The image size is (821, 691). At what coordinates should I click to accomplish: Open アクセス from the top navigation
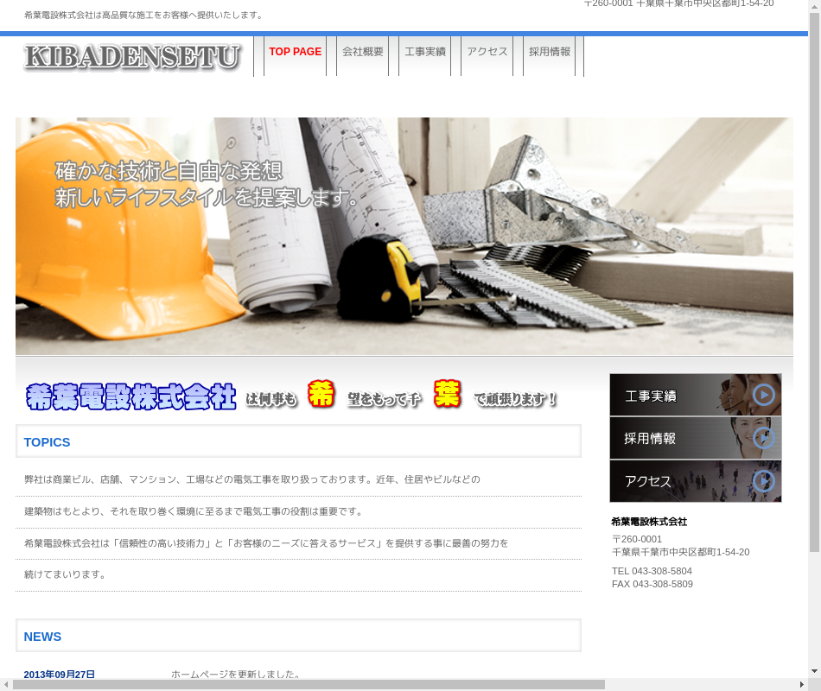[487, 52]
